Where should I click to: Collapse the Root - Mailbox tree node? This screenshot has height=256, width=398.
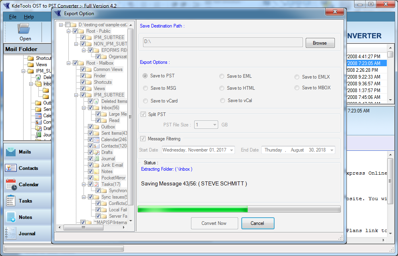[x=68, y=63]
